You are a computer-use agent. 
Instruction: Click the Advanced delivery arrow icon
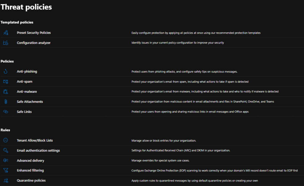[6, 161]
